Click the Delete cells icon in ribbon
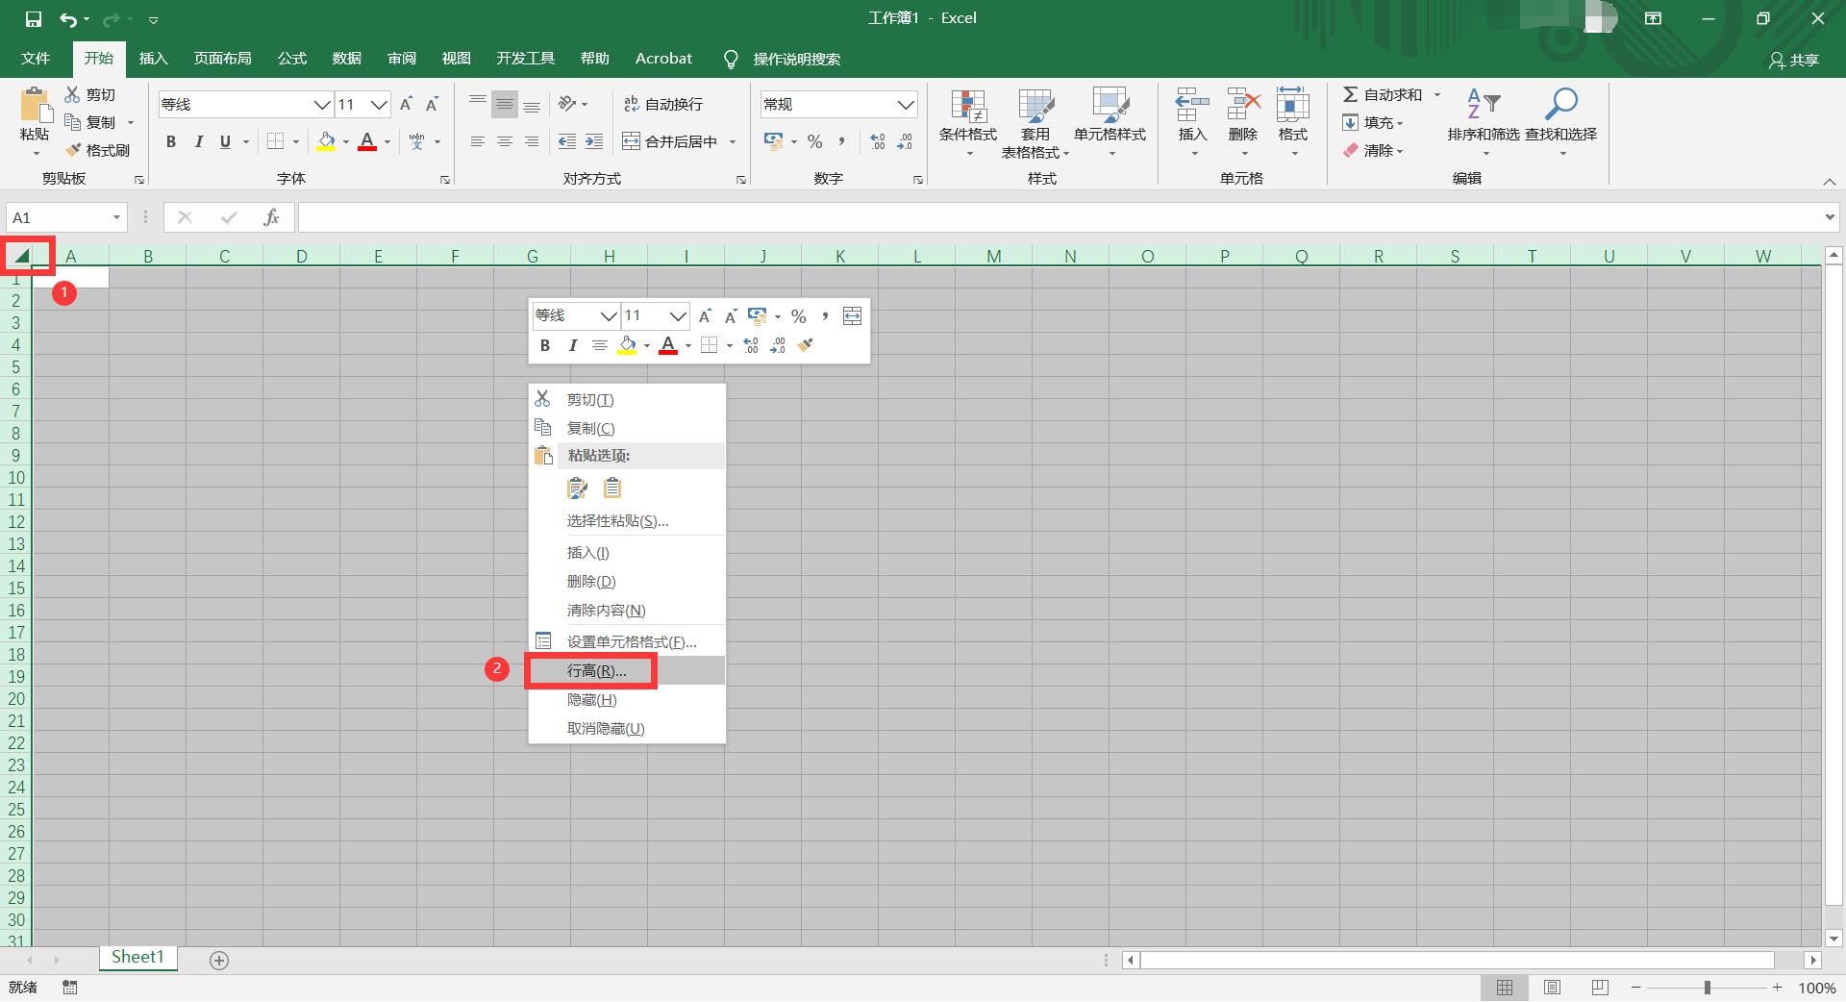Screen dimensions: 1846x1002 [x=1243, y=103]
